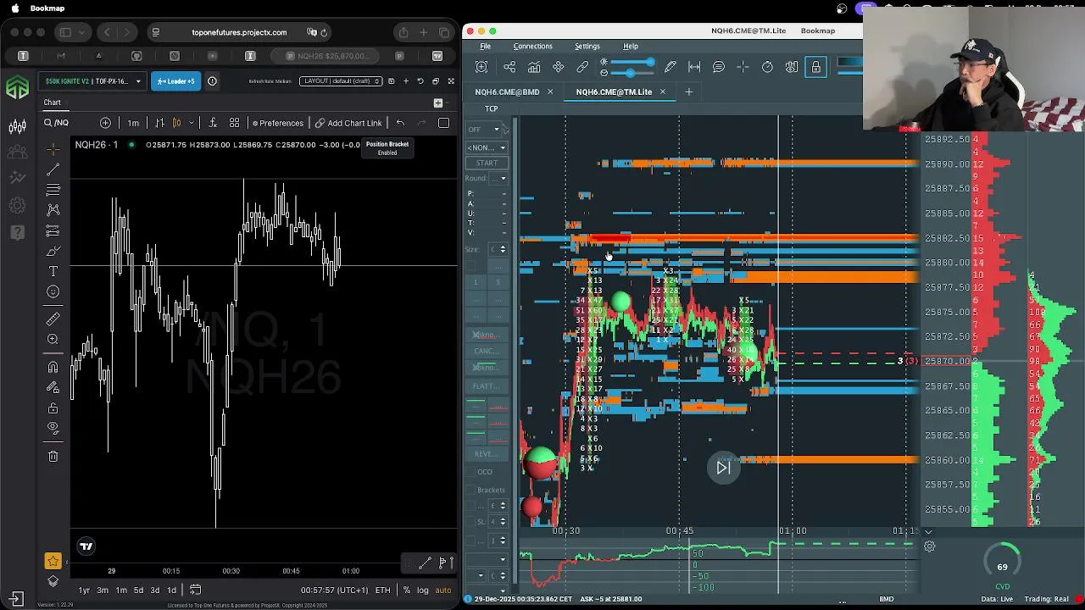
Task: Click the fullscreen expand icon in ProjectX
Action: (451, 81)
